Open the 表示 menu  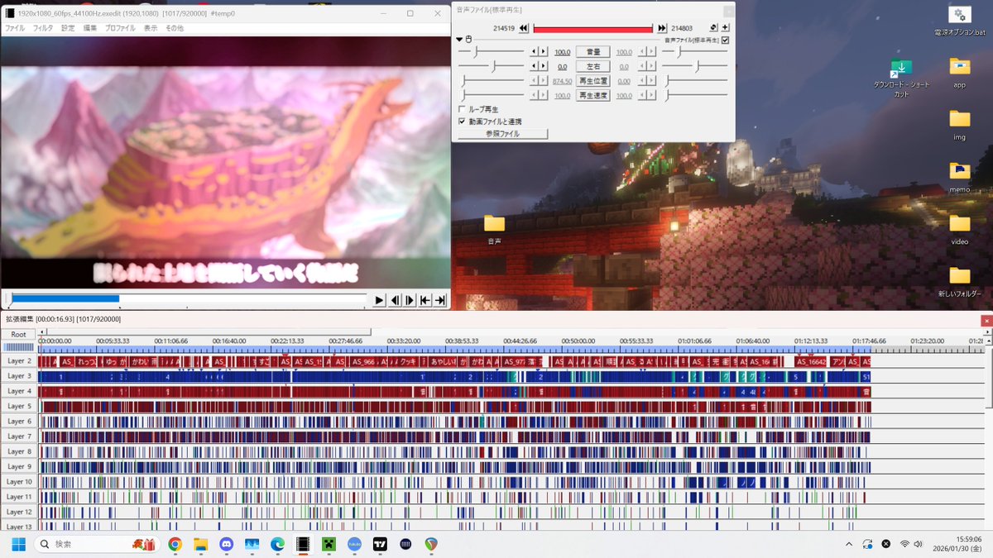[151, 28]
